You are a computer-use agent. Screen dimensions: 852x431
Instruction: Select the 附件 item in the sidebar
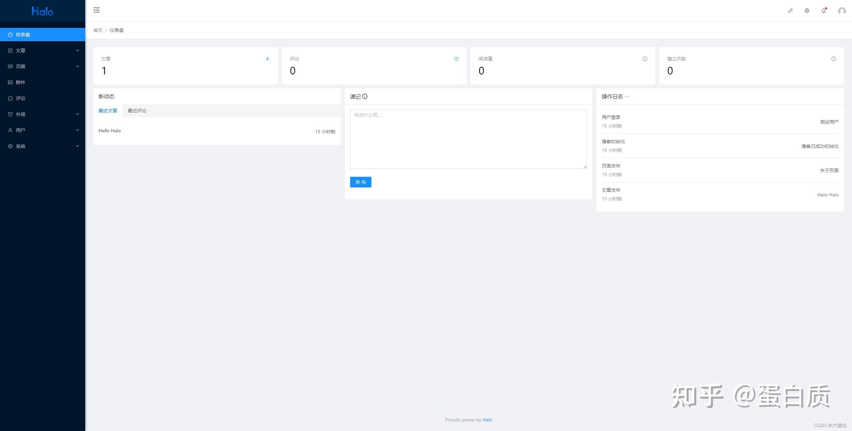coord(20,82)
